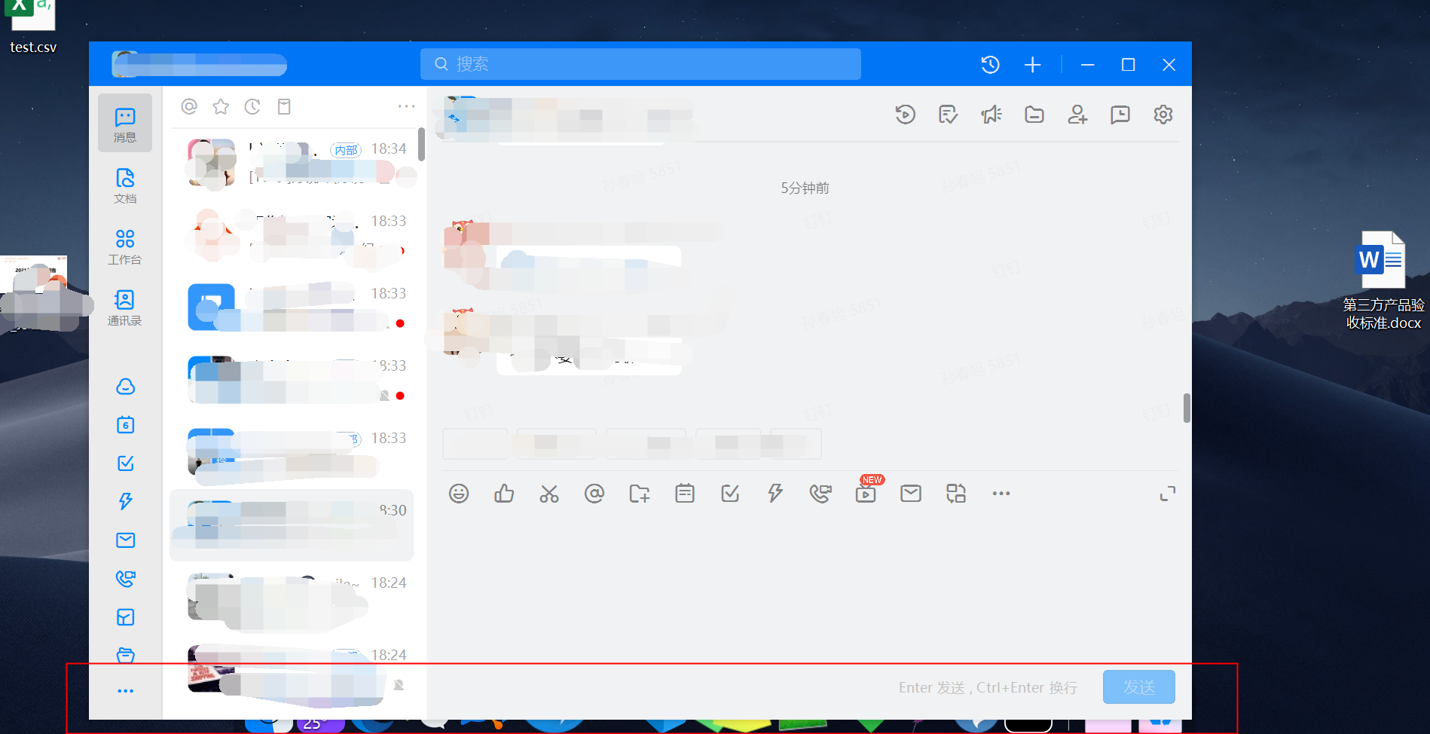Switch to the 工作台 workbench tab
This screenshot has height=734, width=1430.
pyautogui.click(x=125, y=246)
